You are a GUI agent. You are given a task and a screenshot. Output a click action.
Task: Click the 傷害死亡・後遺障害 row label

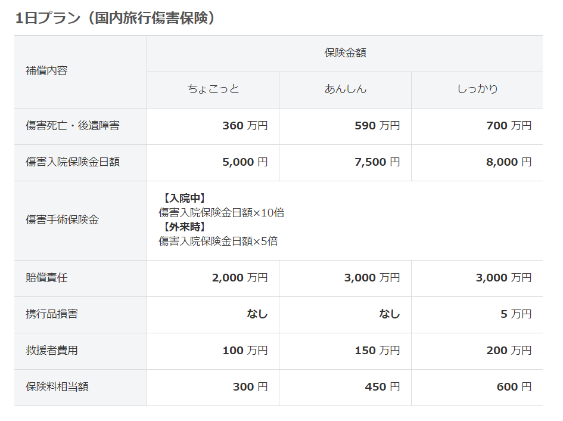pyautogui.click(x=73, y=125)
